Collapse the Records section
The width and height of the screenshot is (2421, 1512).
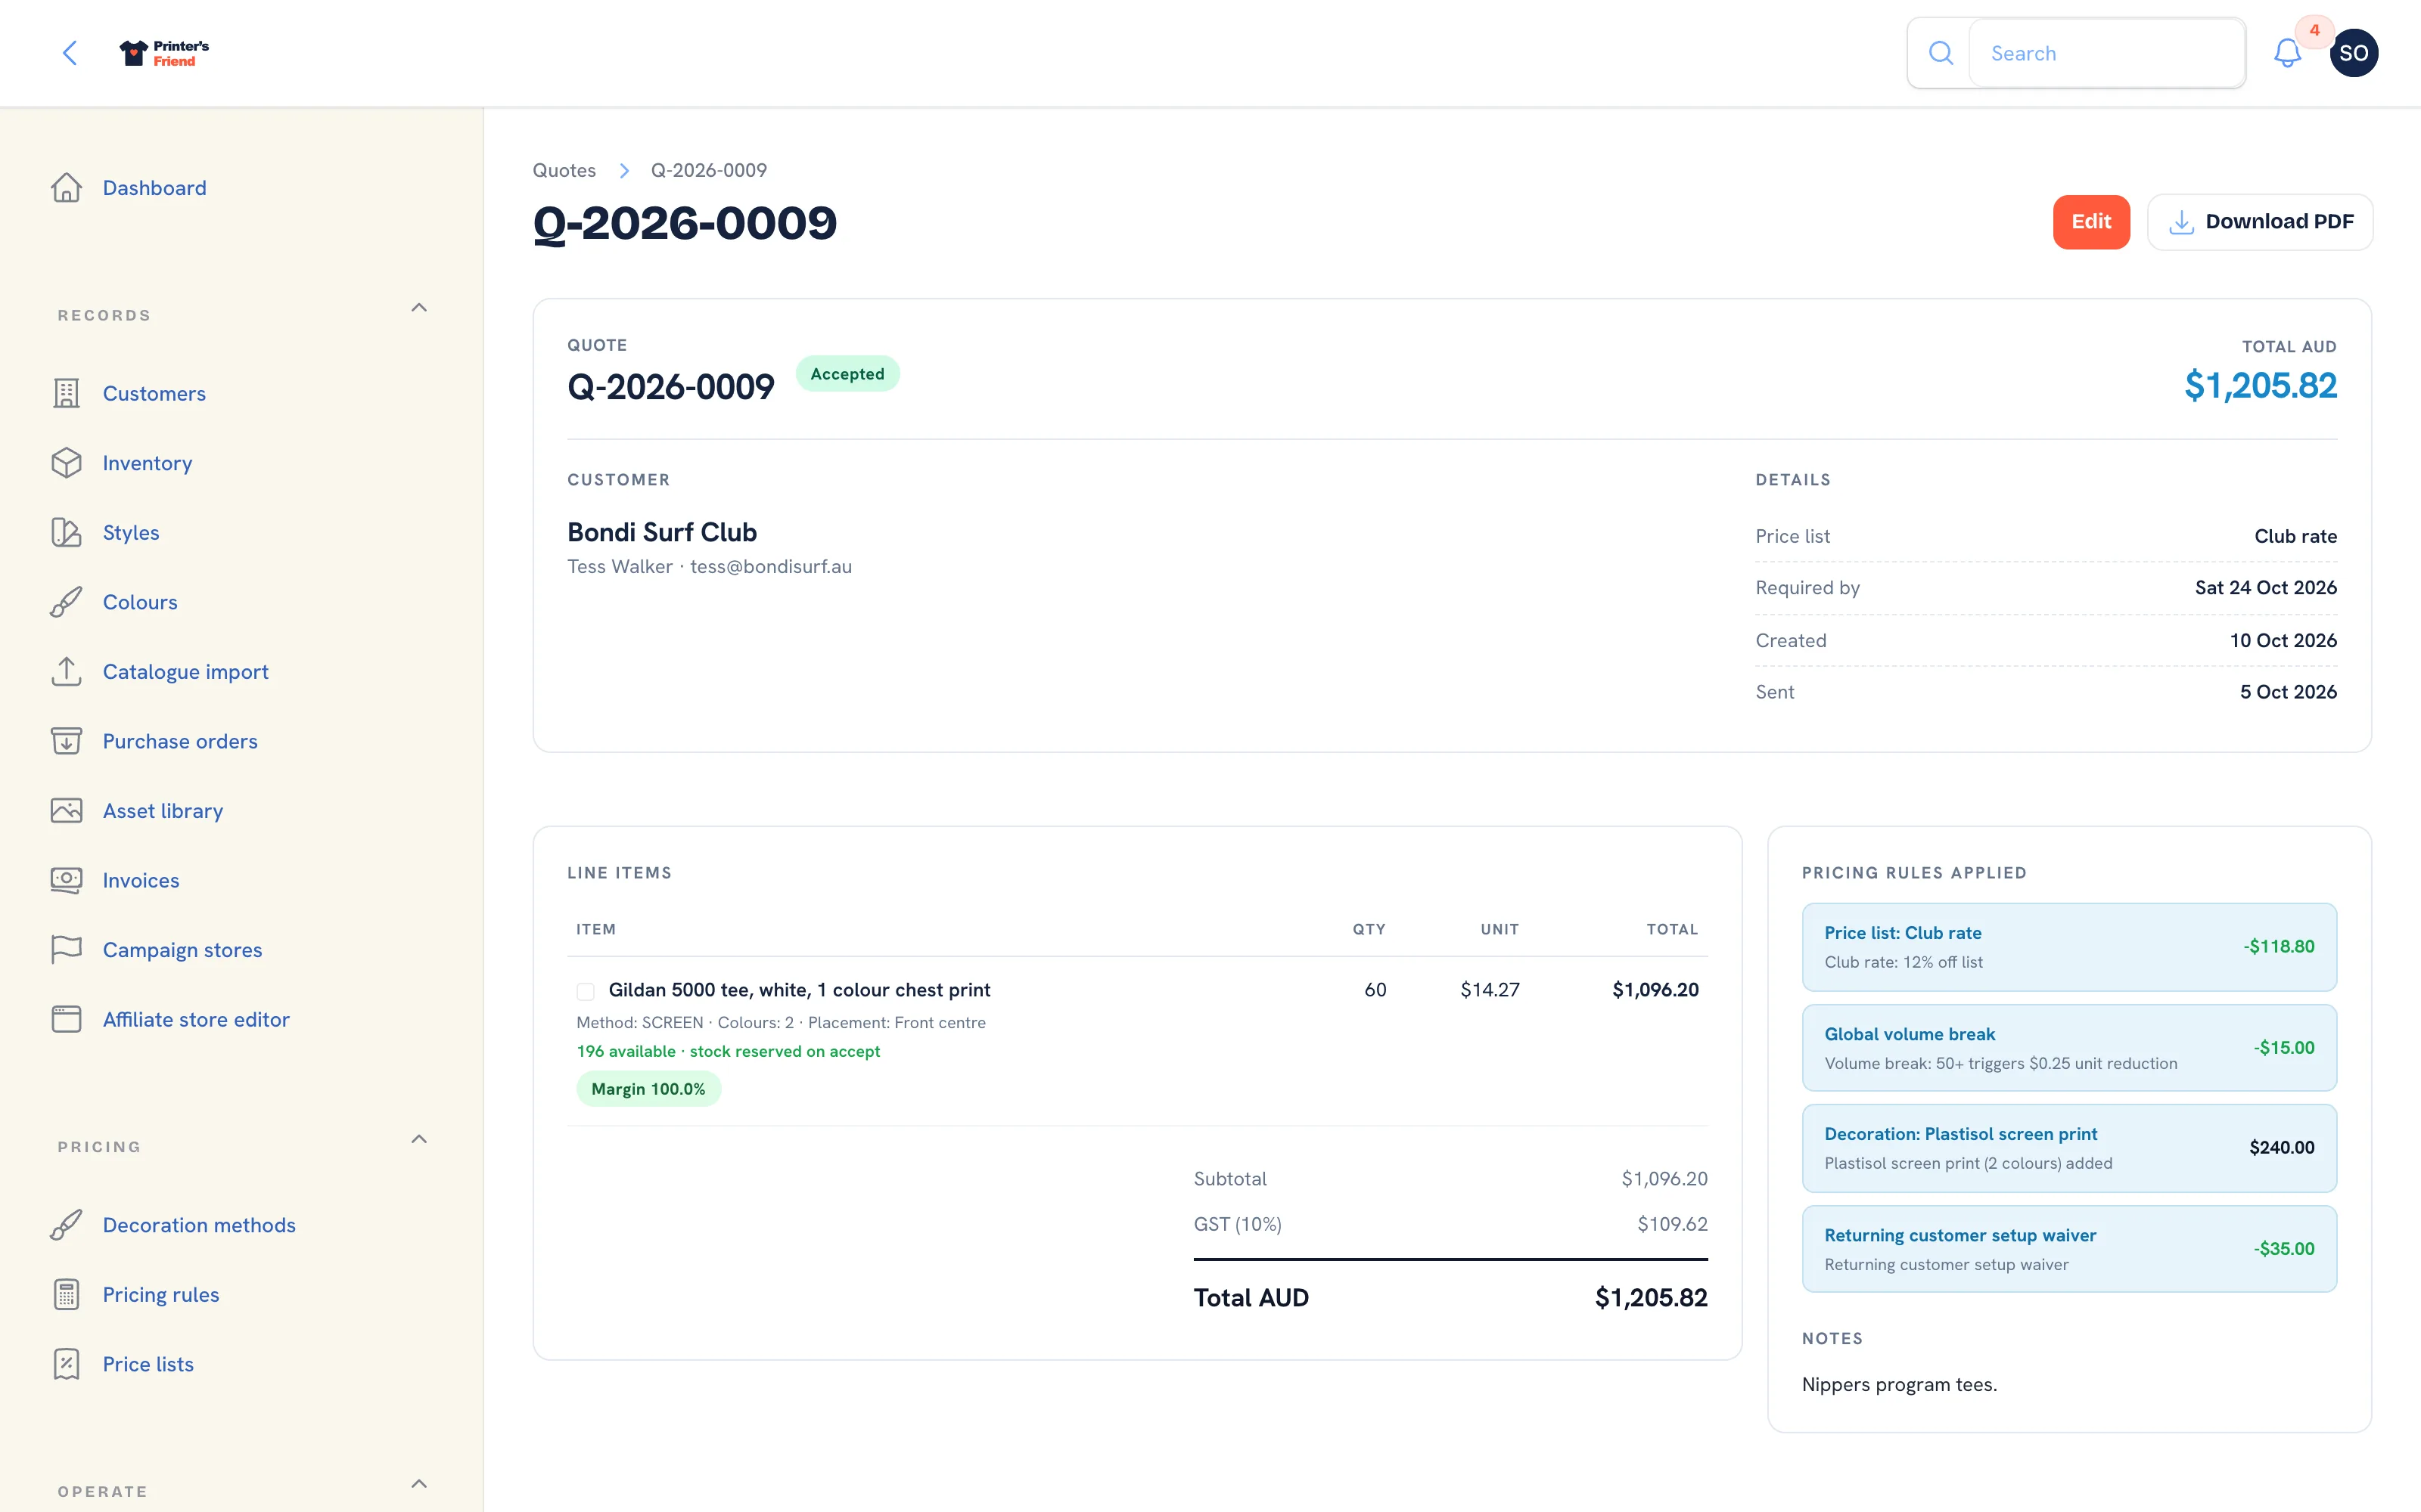(419, 308)
